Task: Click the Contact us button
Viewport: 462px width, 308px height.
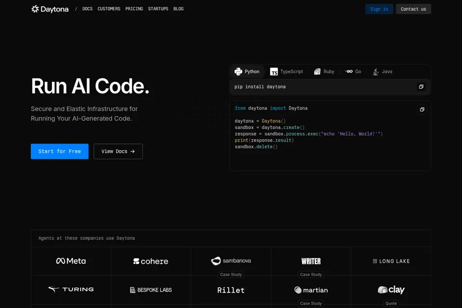Action: 413,9
